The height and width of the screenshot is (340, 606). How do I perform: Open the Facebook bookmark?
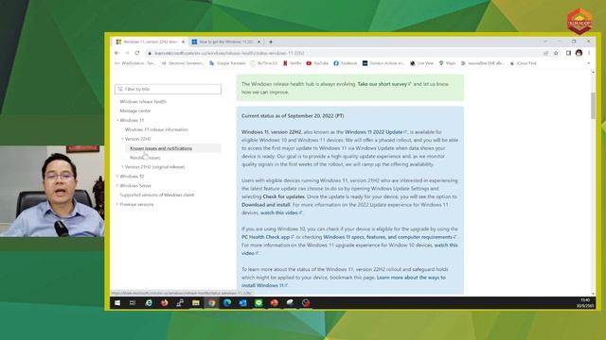[346, 63]
